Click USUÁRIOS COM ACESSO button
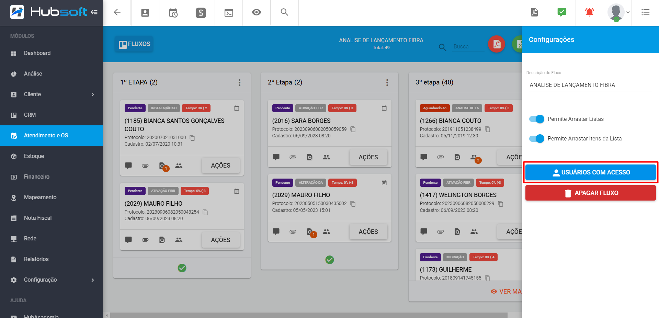Image resolution: width=659 pixels, height=318 pixels. (x=591, y=172)
